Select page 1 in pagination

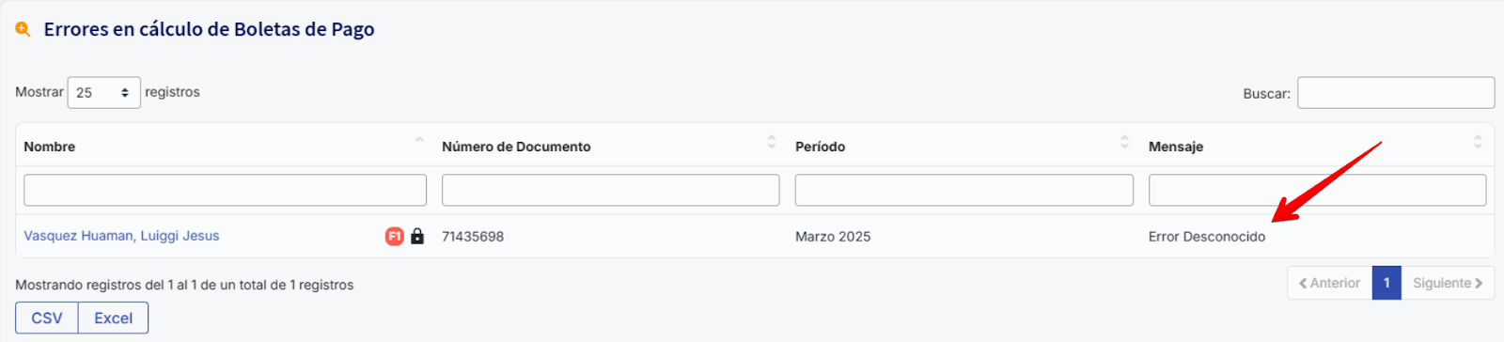tap(1386, 283)
